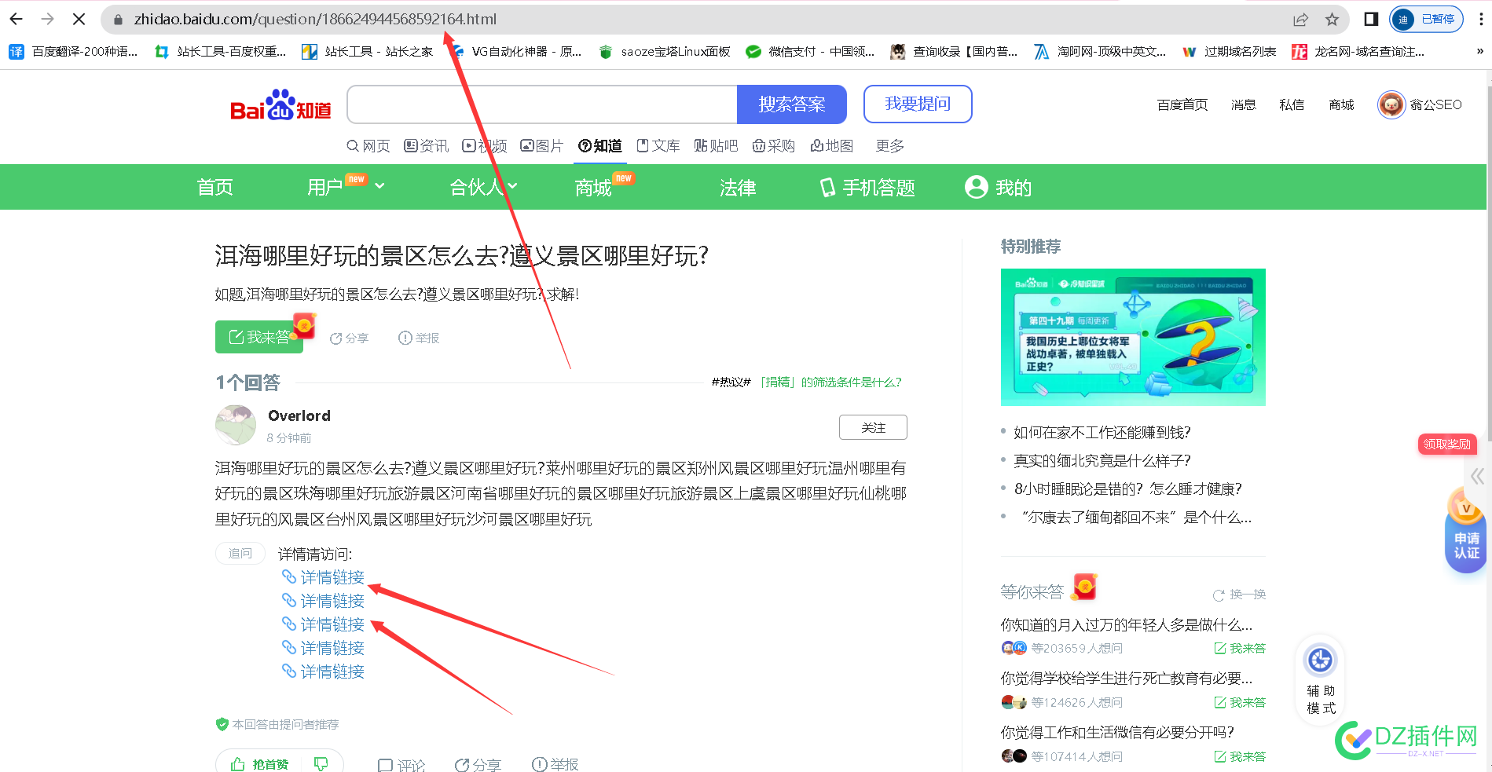Click 追问 follow-up button
The image size is (1492, 772).
click(x=240, y=554)
